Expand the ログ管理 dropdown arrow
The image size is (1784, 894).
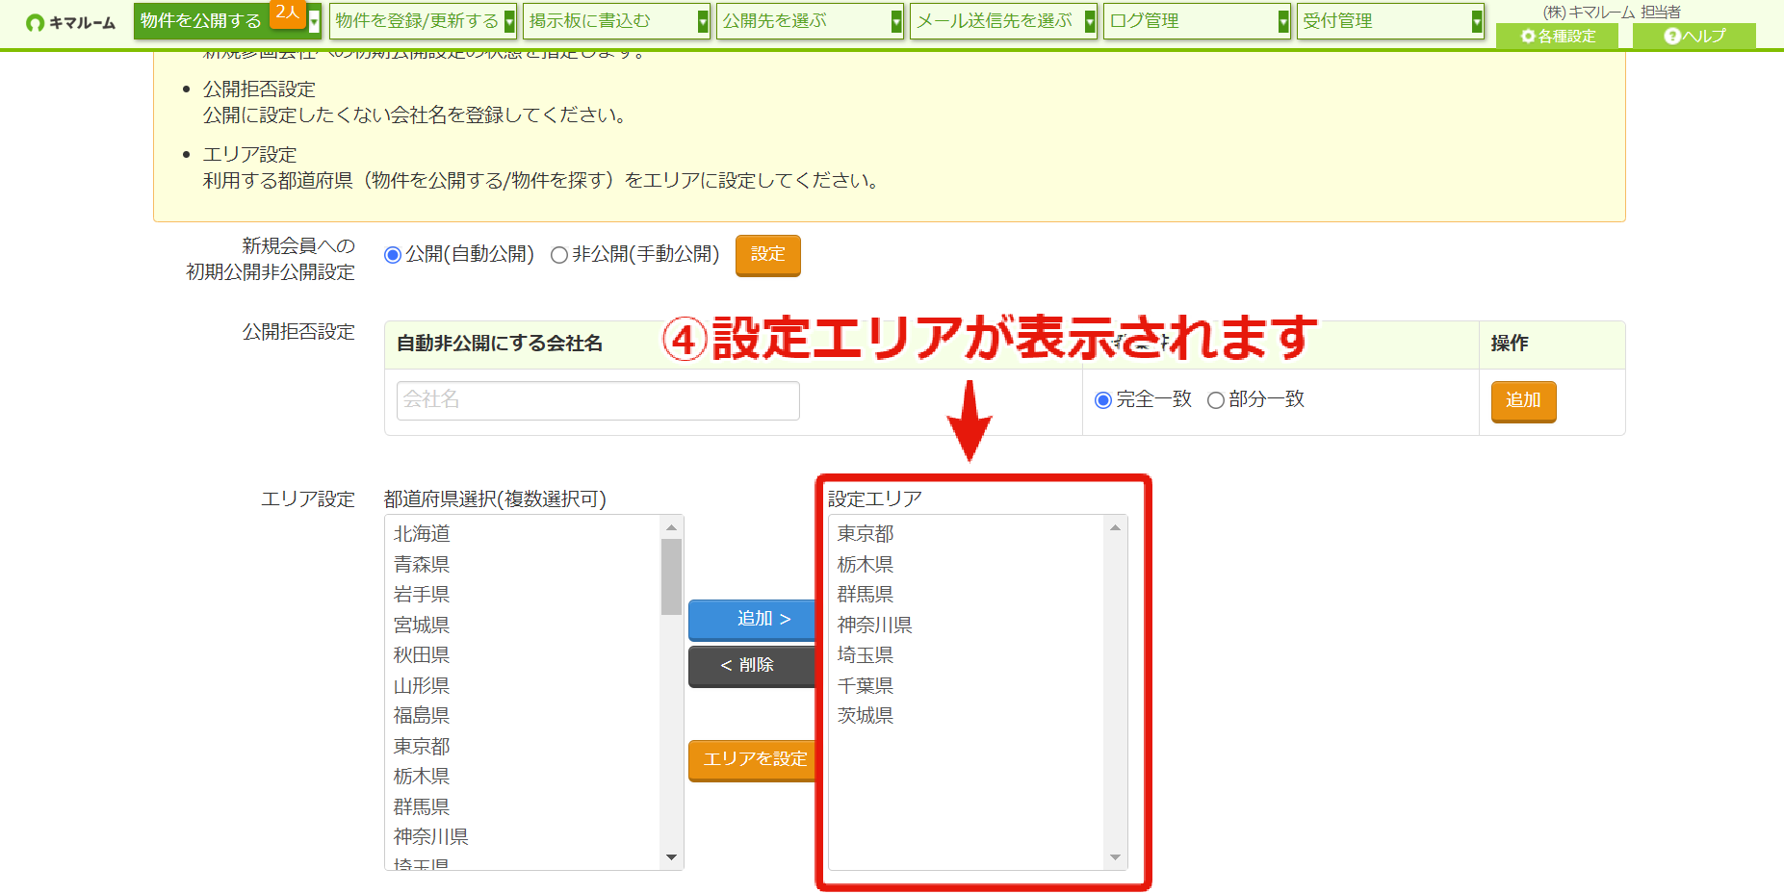coord(1284,22)
